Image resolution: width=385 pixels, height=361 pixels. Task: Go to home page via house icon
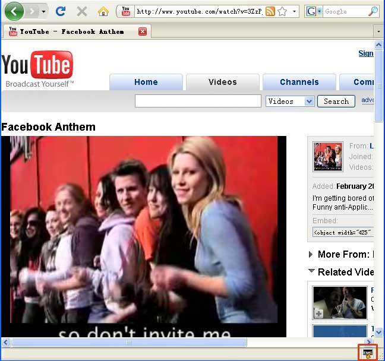103,11
